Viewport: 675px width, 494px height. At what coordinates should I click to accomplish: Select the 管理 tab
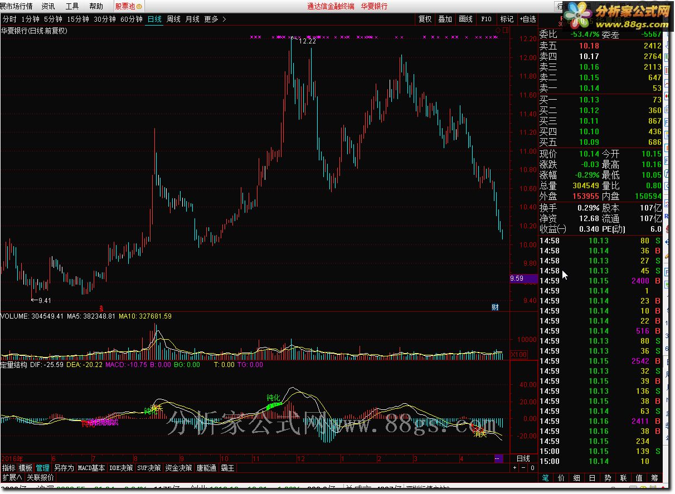point(43,468)
